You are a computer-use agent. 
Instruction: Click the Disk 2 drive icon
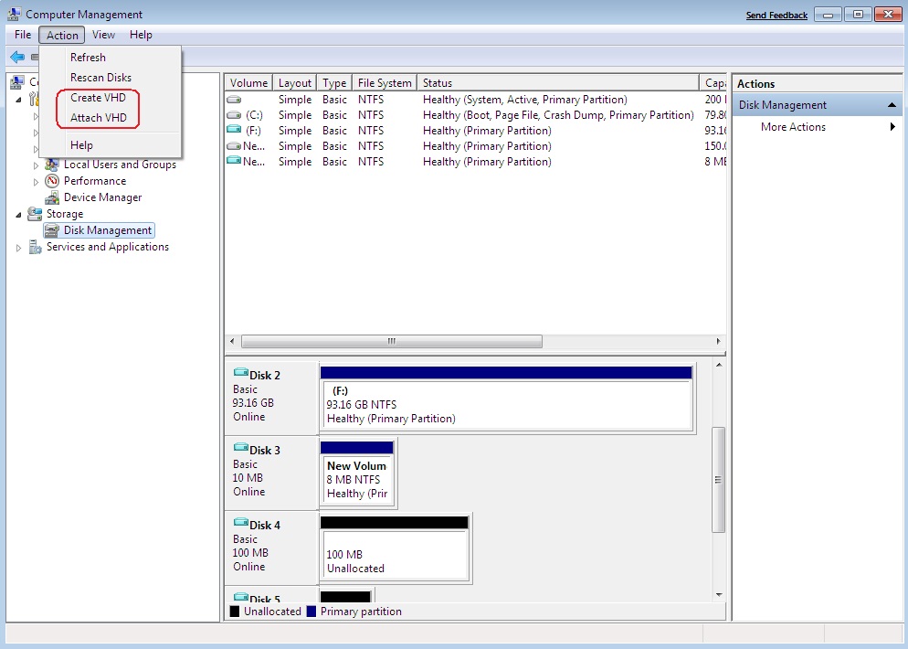point(241,373)
